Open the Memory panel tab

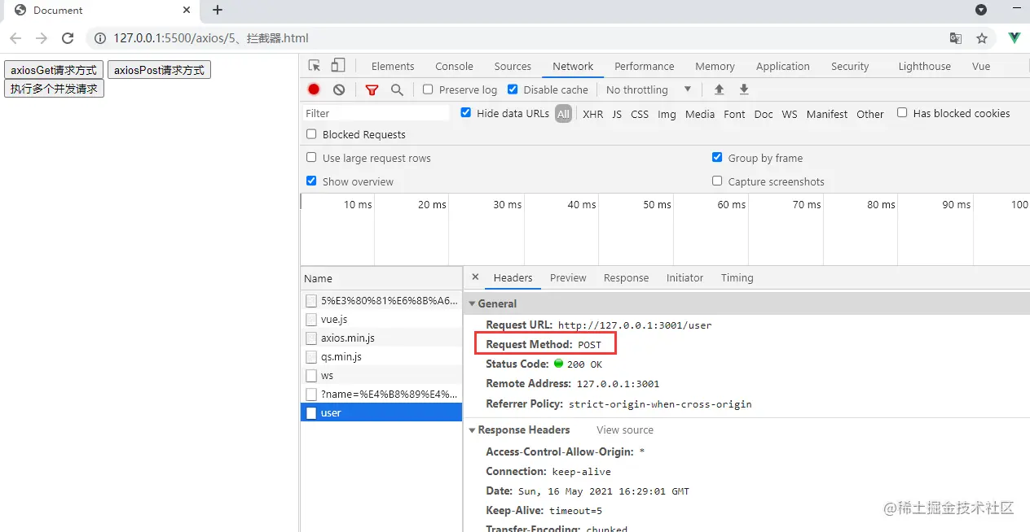[x=715, y=67]
